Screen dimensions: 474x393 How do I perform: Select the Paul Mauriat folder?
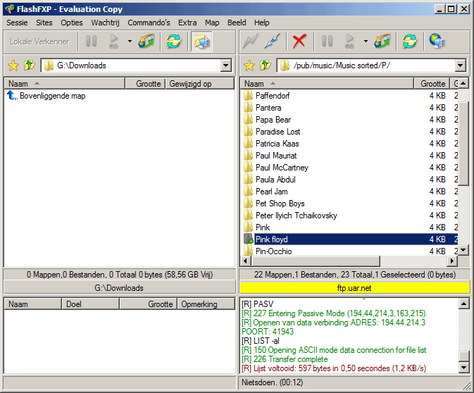click(276, 156)
